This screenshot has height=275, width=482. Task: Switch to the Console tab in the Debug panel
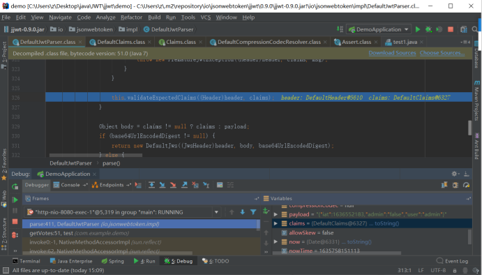click(70, 185)
